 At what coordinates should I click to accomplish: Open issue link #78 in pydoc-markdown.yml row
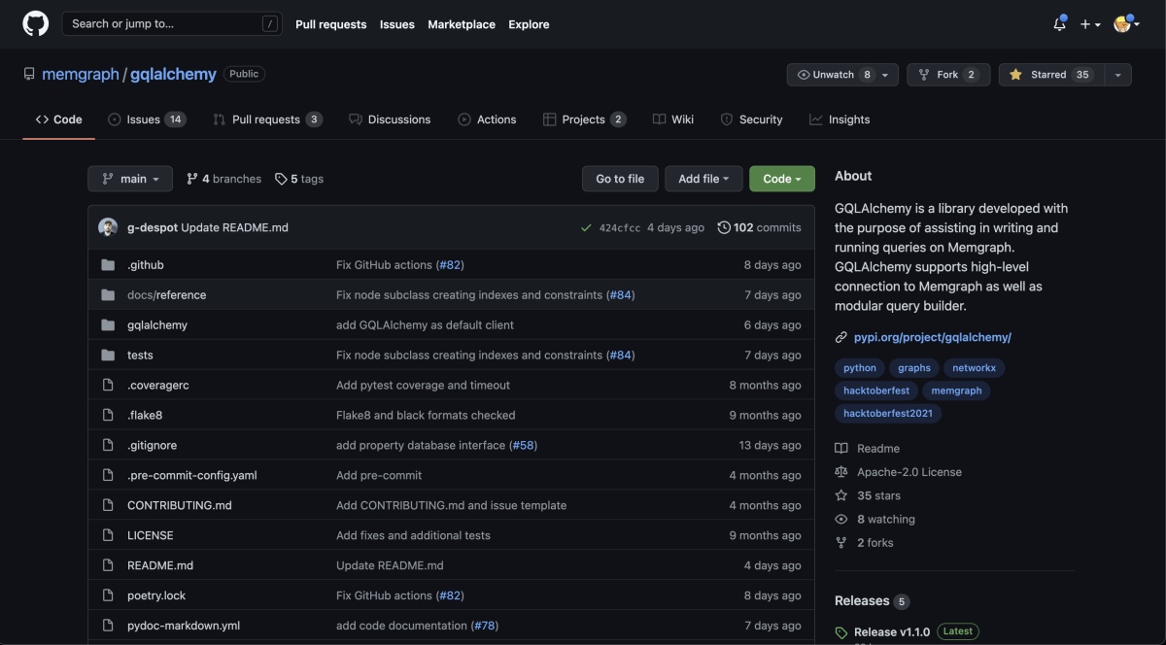click(484, 627)
